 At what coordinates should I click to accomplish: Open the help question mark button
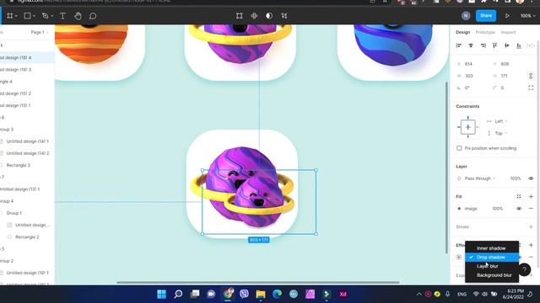[524, 269]
